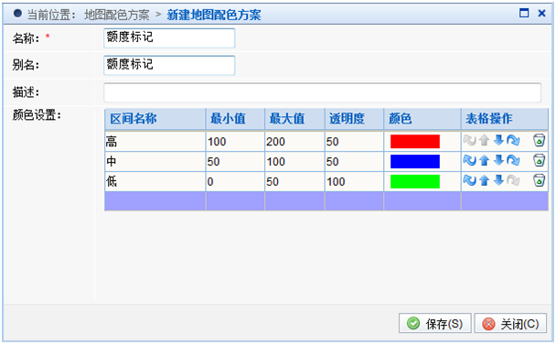
Task: Move the 中 row up one position
Action: pyautogui.click(x=484, y=161)
